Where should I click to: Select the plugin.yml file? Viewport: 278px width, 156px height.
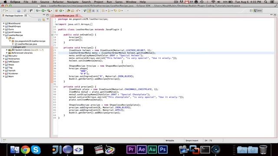coord(20,47)
